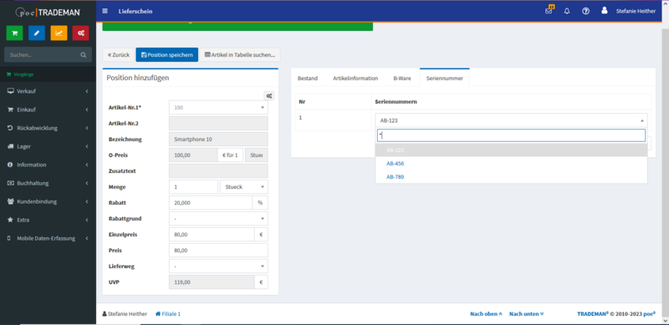Open the Stueck unit dropdown for Menge
This screenshot has height=325, width=669.
coord(244,187)
